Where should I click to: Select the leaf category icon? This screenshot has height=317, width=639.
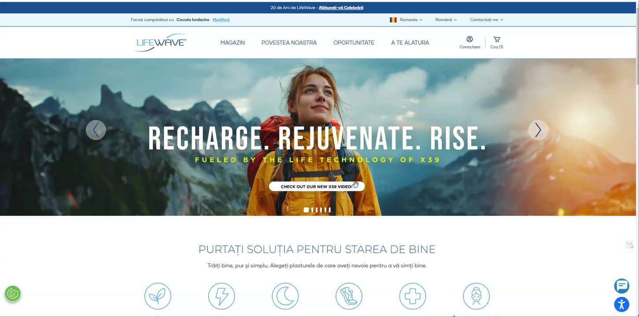158,296
